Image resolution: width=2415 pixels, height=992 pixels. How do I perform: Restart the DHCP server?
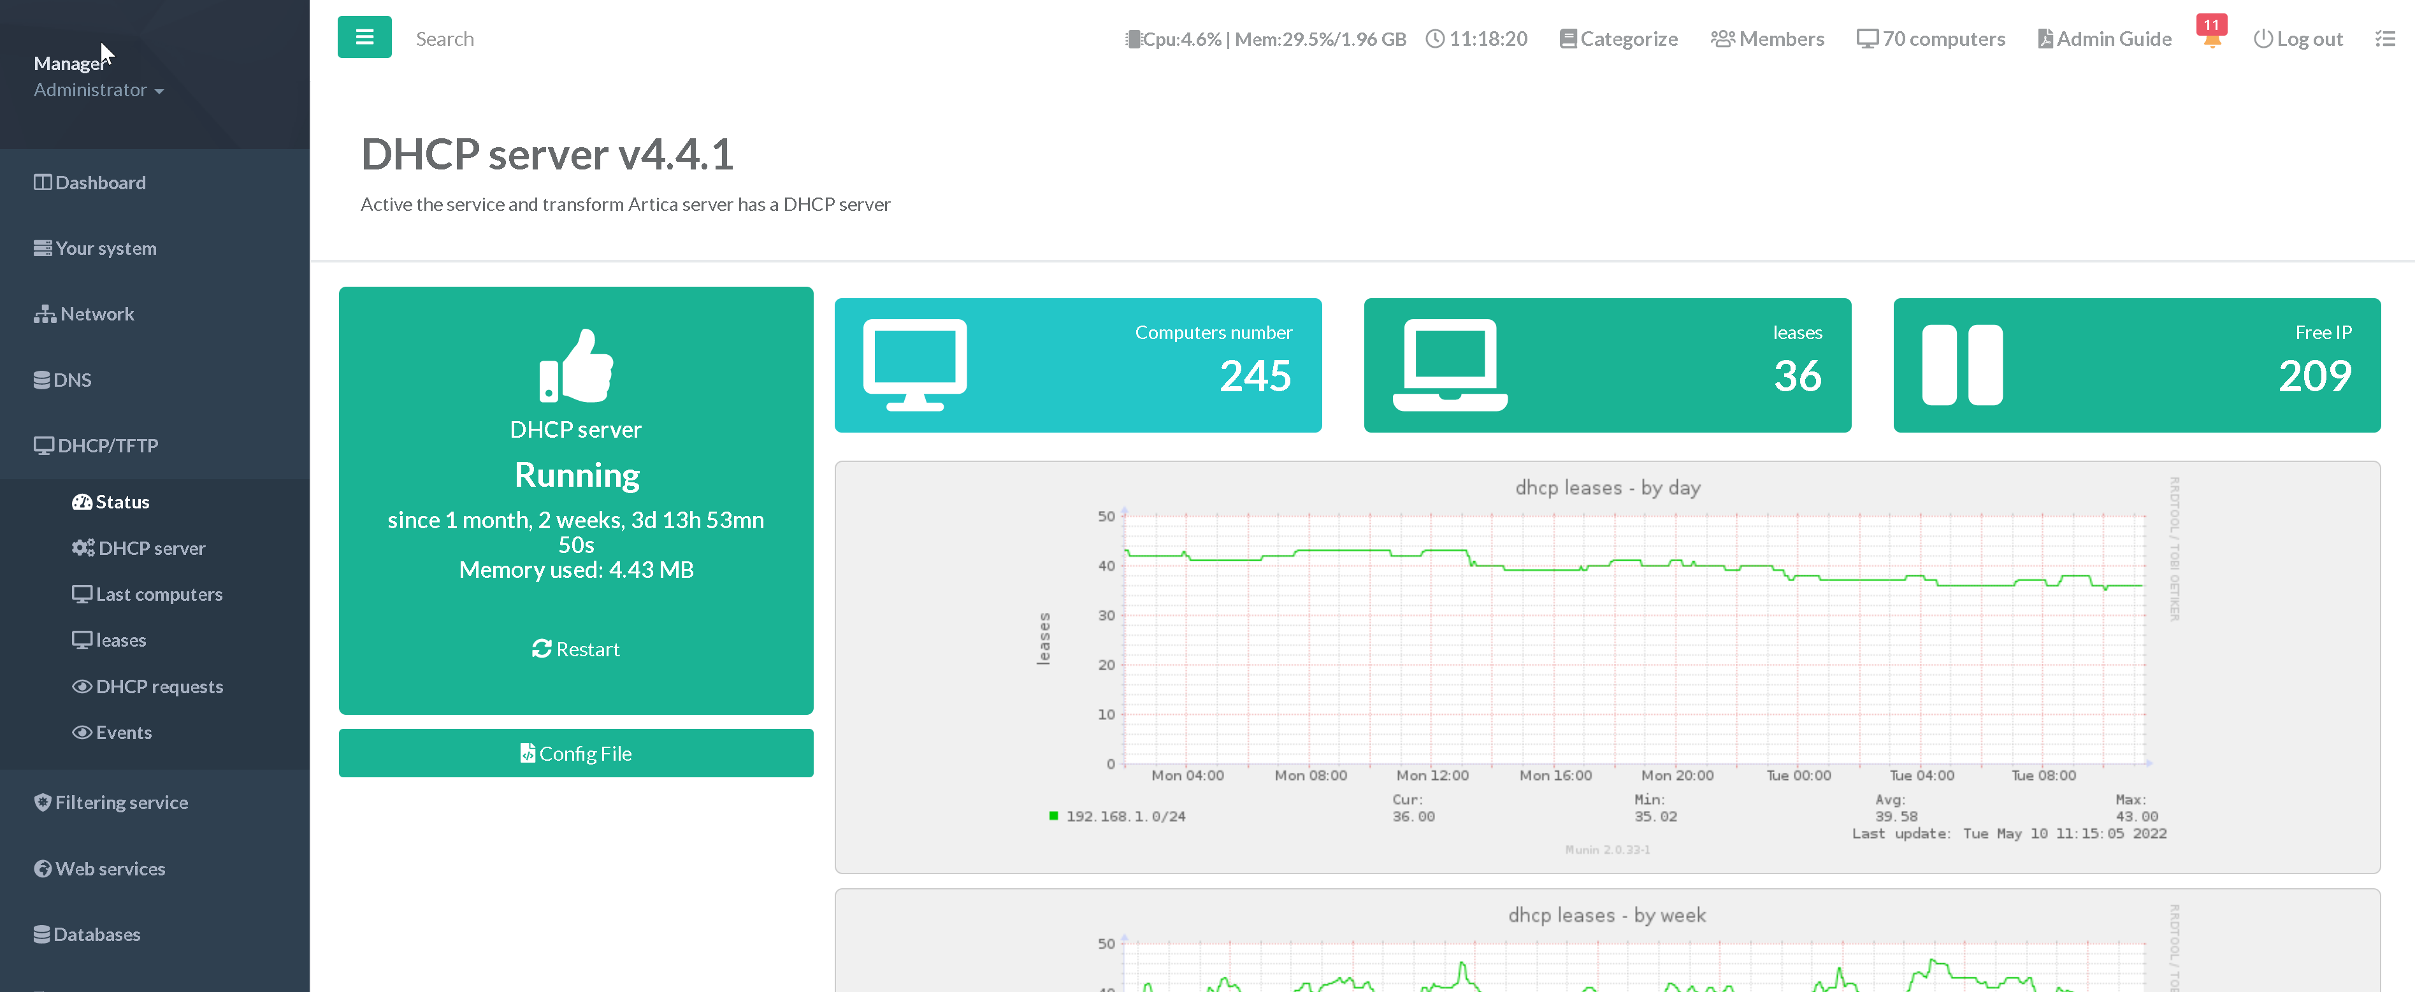(575, 649)
